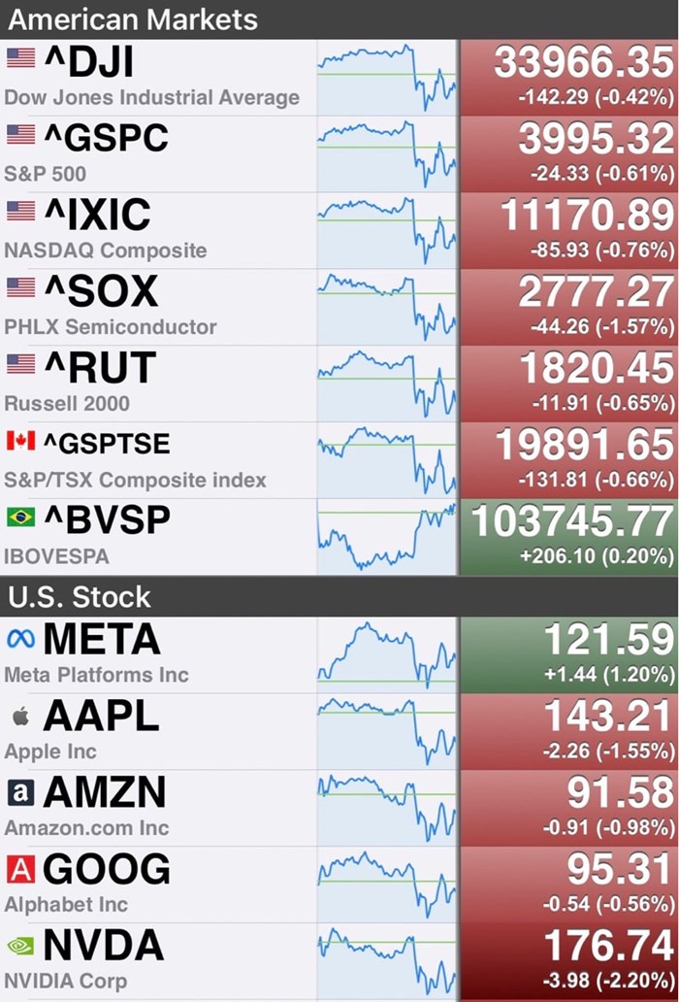Tap the green ^BVSP price 103745.77 box
This screenshot has height=1002, width=679.
568,537
